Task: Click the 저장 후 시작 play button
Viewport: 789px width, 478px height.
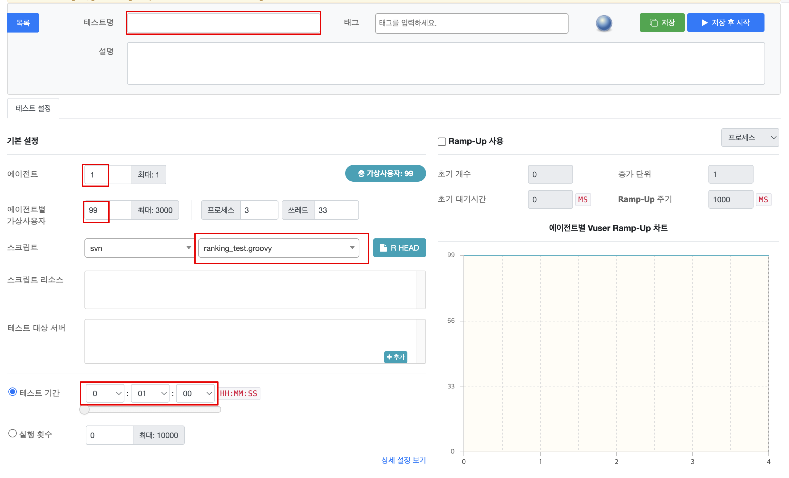Action: pos(725,23)
